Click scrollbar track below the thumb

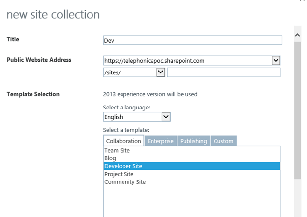click(297, 197)
